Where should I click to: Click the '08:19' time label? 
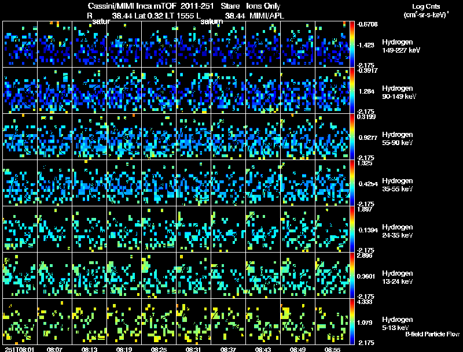(x=124, y=349)
